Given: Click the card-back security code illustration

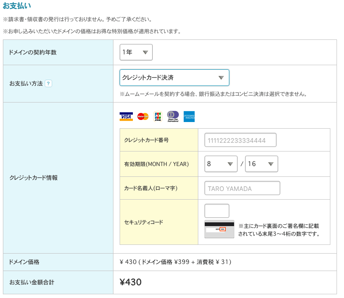Looking at the screenshot, I should 219,229.
